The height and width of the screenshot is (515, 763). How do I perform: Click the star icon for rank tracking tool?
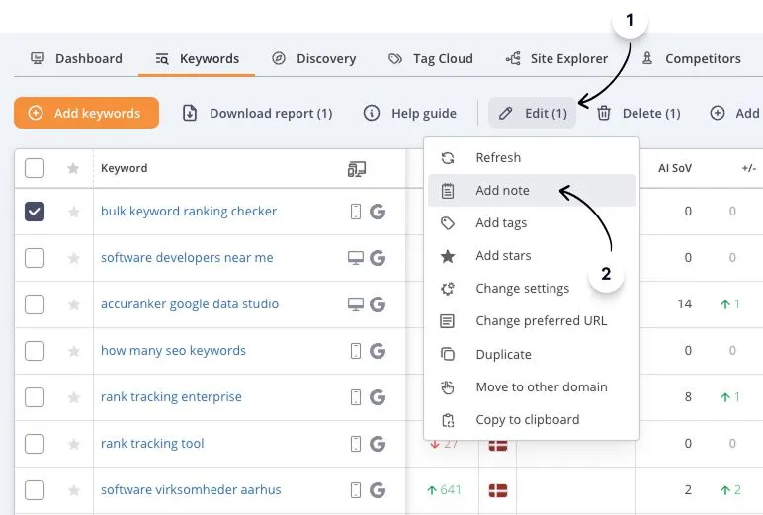click(73, 444)
